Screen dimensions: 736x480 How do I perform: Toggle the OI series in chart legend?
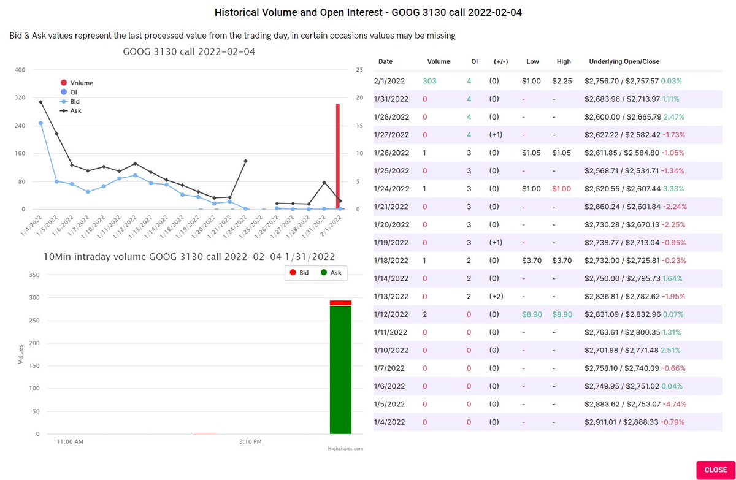[x=69, y=92]
